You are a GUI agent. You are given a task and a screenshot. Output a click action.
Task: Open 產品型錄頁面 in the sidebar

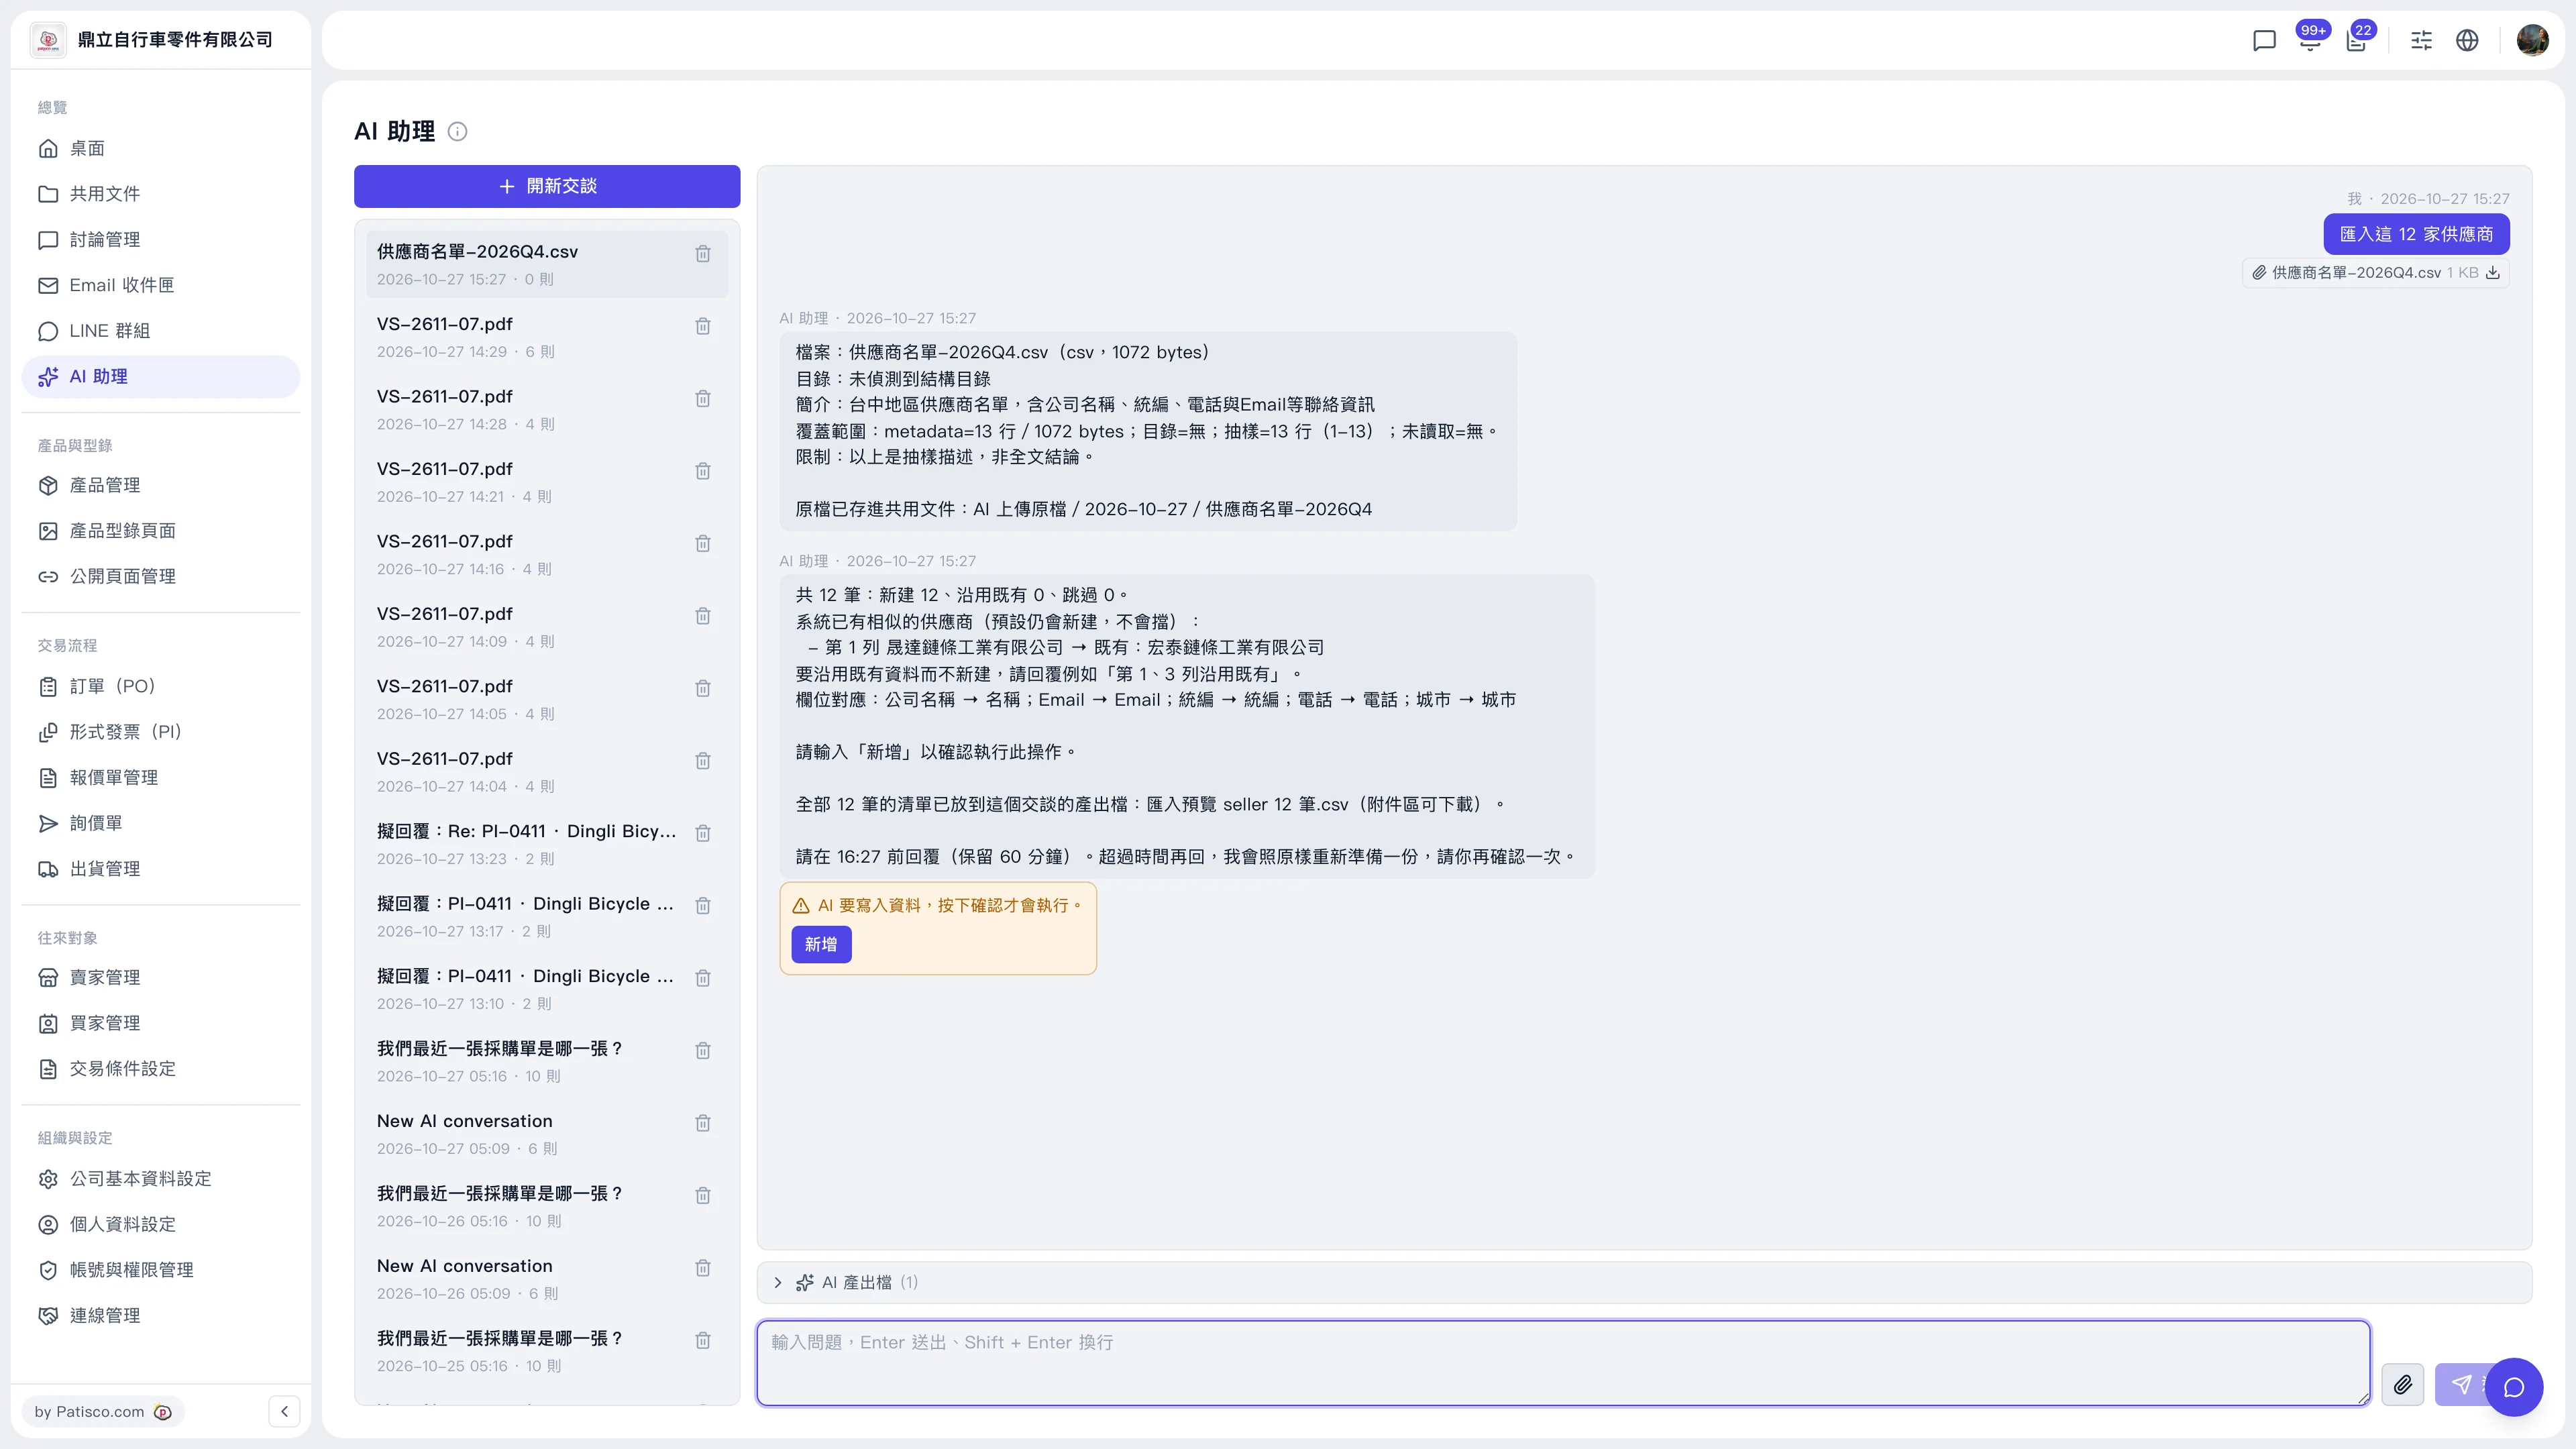pyautogui.click(x=161, y=531)
